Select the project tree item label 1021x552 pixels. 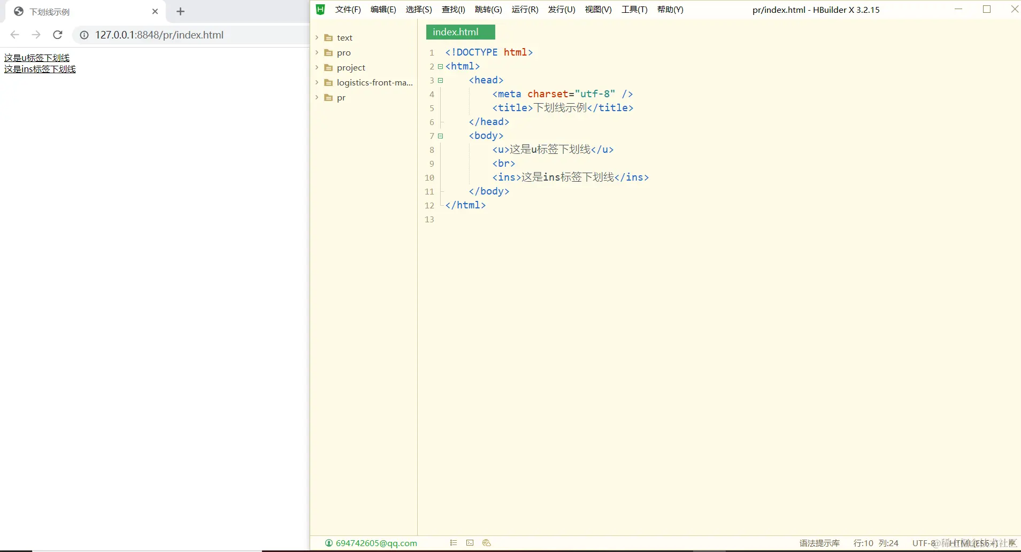click(x=351, y=68)
